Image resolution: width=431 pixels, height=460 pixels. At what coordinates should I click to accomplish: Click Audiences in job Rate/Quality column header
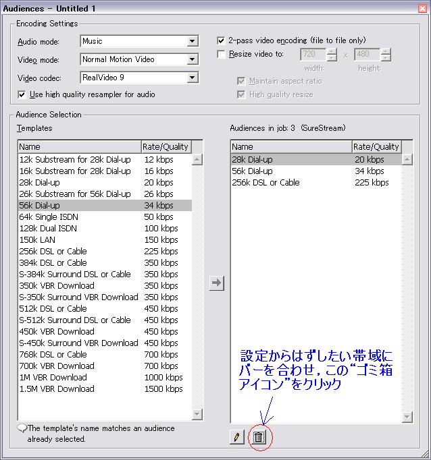[x=377, y=146]
